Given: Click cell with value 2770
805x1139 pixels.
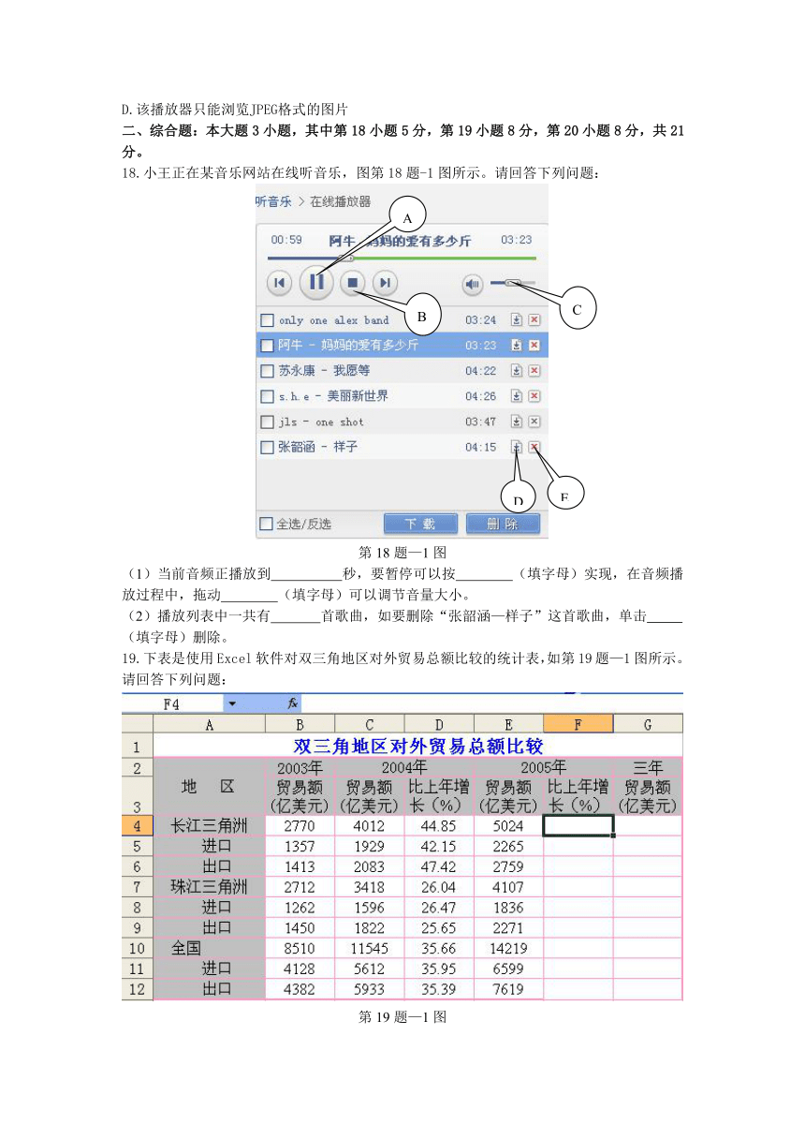Looking at the screenshot, I should point(300,825).
